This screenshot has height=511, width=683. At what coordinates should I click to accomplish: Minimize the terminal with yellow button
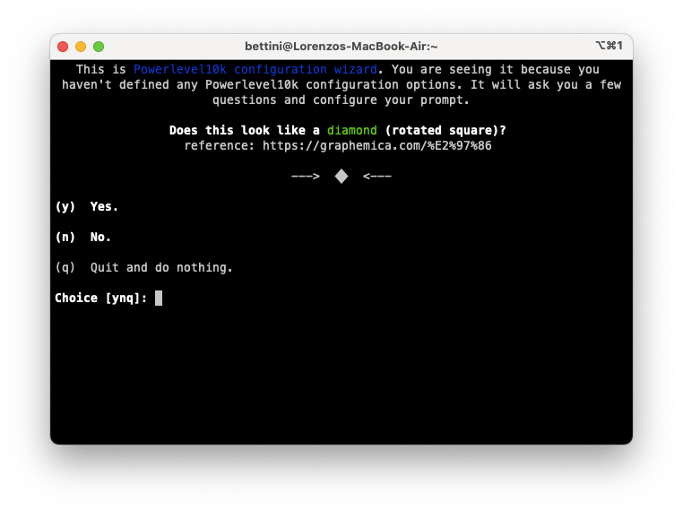[81, 47]
